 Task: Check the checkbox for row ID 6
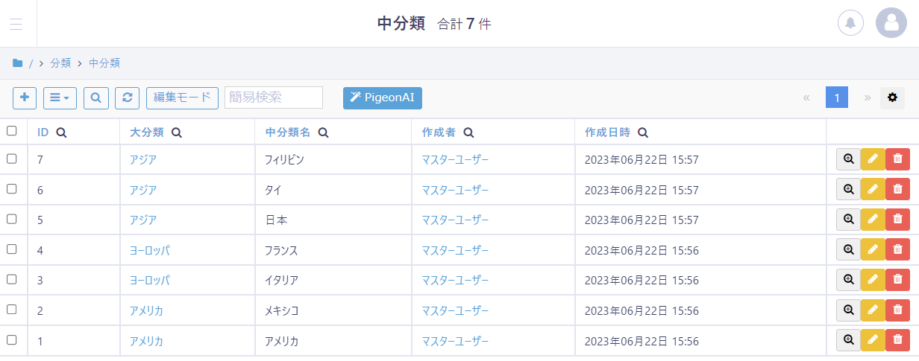click(11, 189)
